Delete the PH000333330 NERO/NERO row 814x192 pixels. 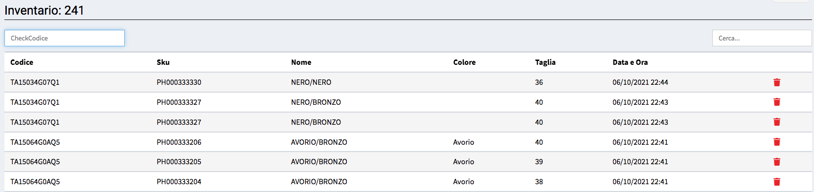(777, 82)
